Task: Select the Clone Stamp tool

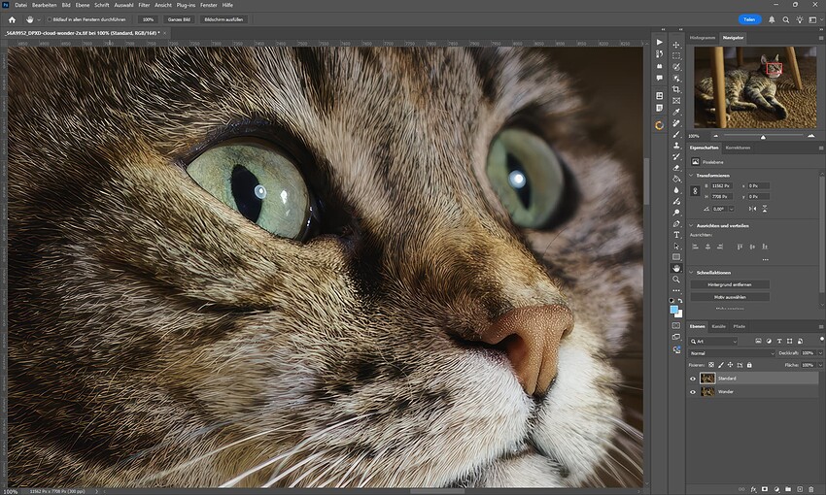Action: (676, 146)
